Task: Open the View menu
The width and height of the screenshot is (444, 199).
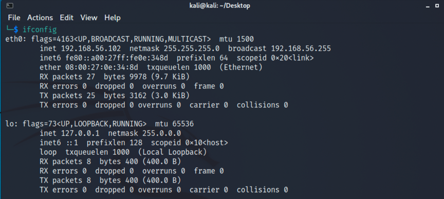Action: pos(88,18)
